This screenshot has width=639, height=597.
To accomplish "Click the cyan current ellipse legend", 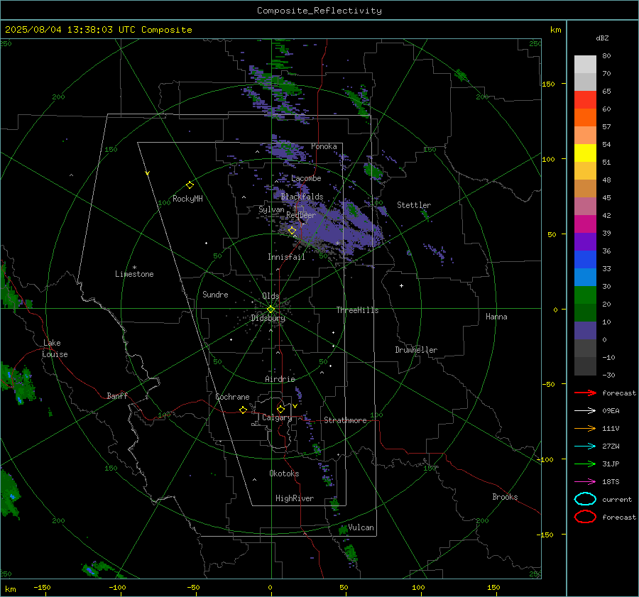I will (x=585, y=499).
